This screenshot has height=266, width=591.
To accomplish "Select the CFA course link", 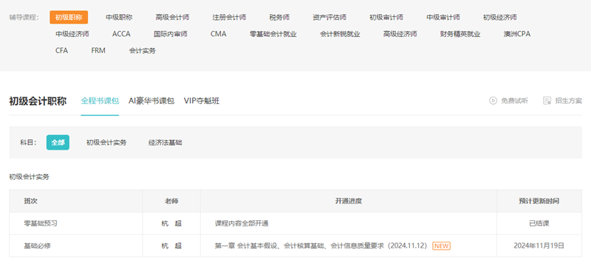I will click(62, 51).
